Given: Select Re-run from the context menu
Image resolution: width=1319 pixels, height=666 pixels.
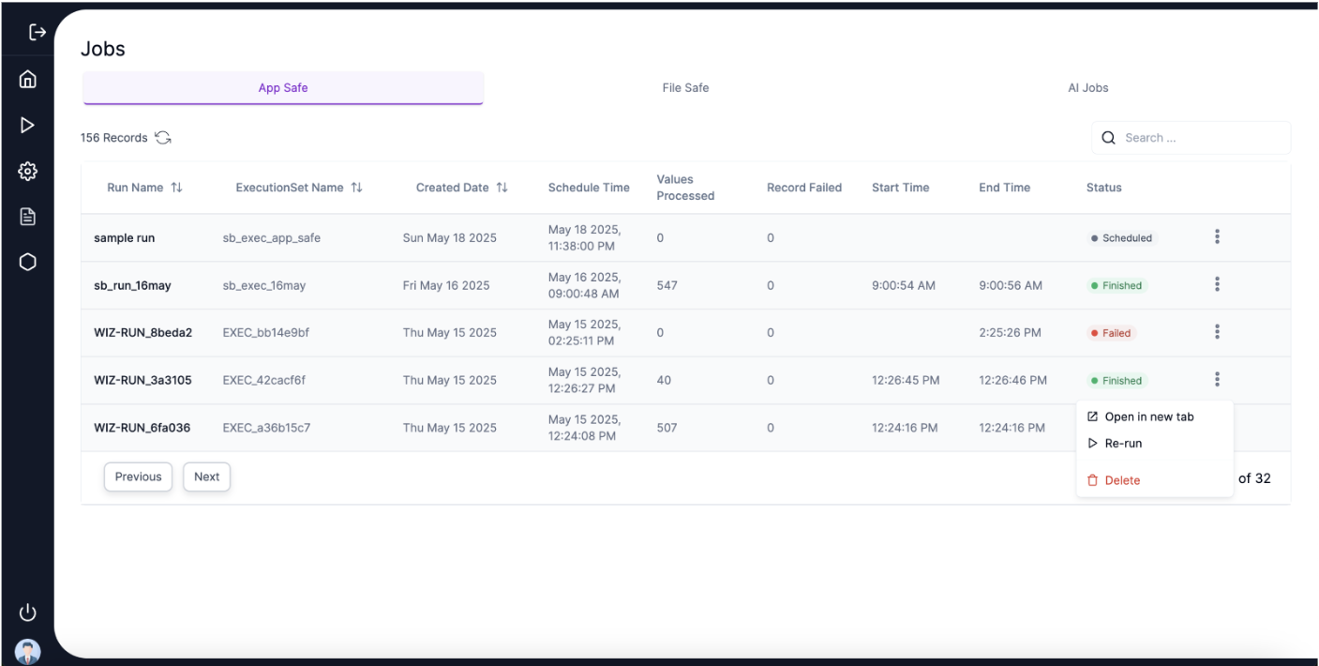Looking at the screenshot, I should [1122, 444].
